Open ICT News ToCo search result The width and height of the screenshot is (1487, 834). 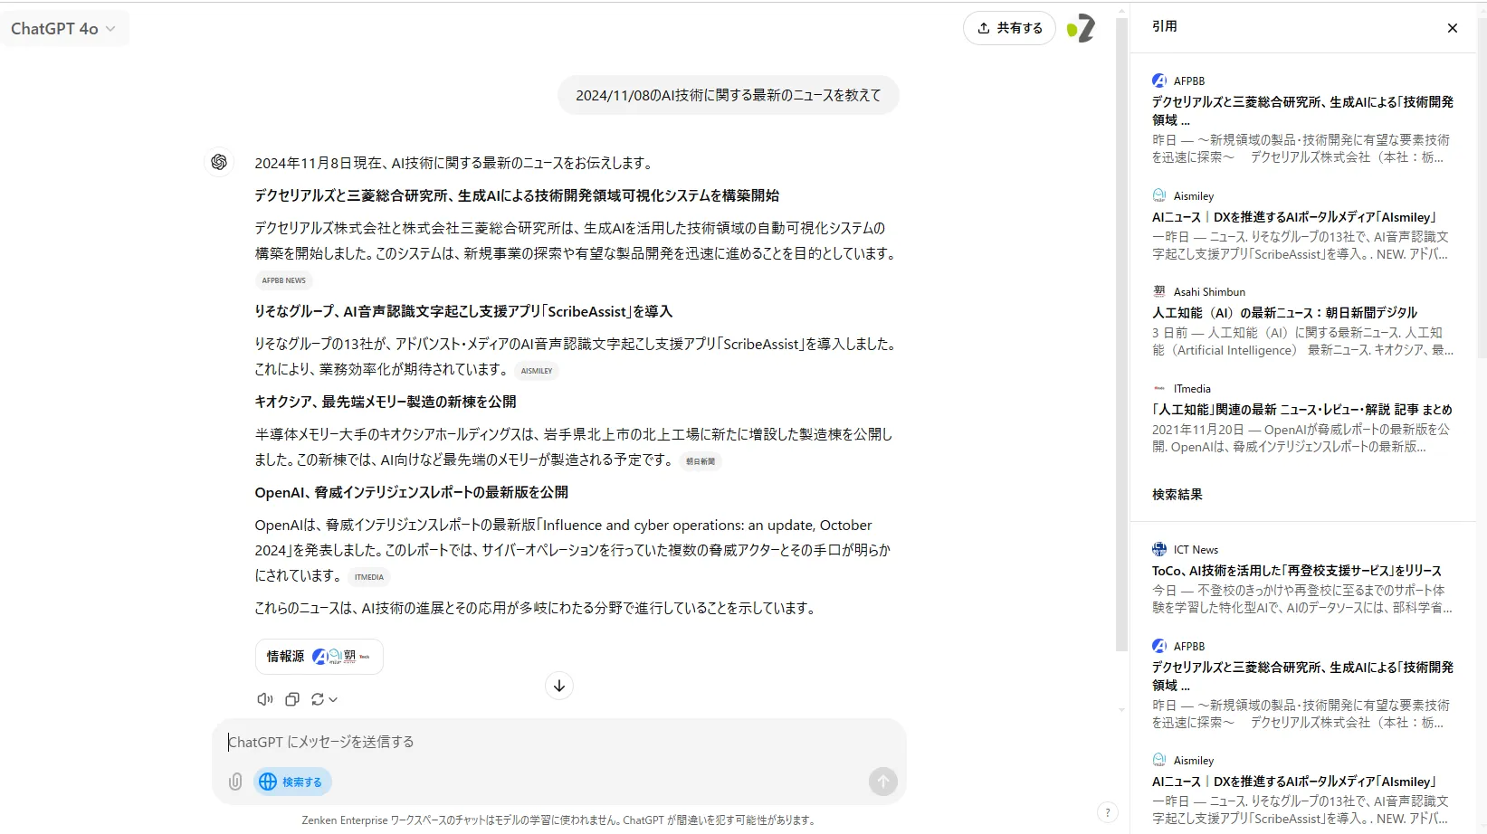click(1302, 579)
